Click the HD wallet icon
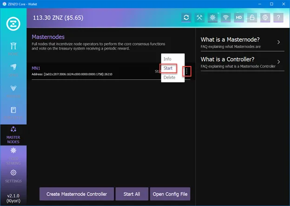The width and height of the screenshot is (290, 206). [239, 18]
